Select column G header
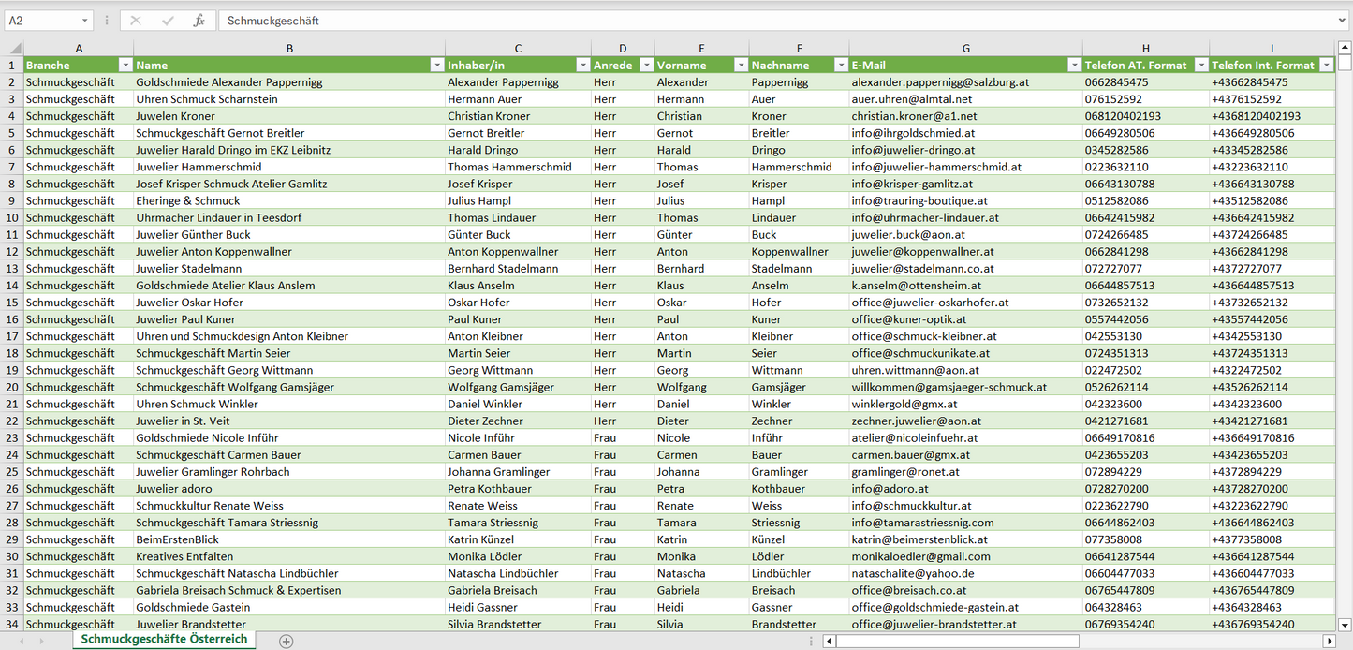Viewport: 1353px width, 650px height. coord(965,49)
